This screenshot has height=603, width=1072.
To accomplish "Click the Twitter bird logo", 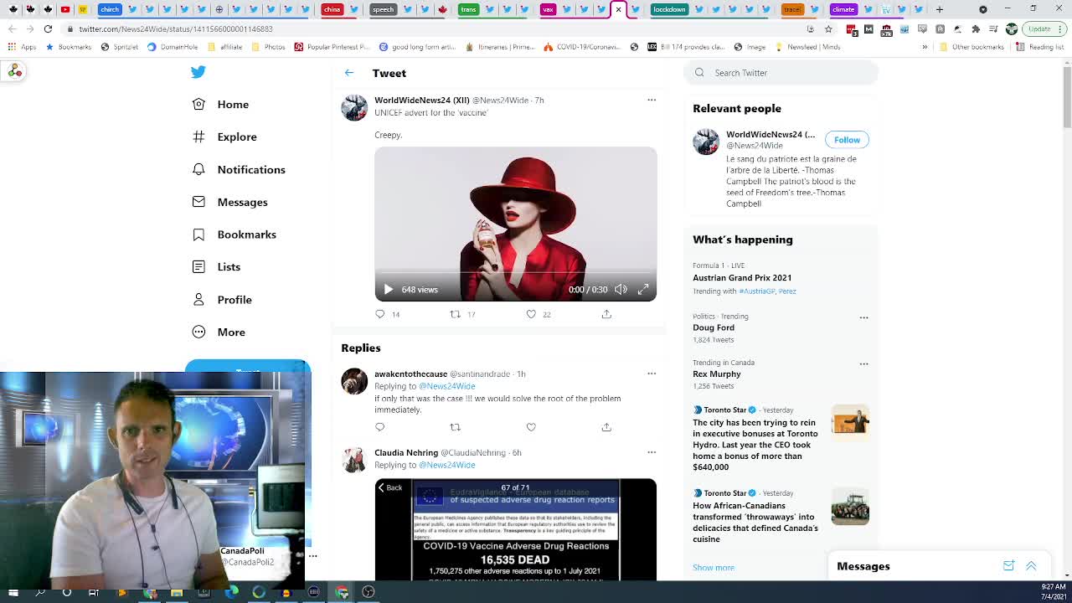I will click(198, 72).
